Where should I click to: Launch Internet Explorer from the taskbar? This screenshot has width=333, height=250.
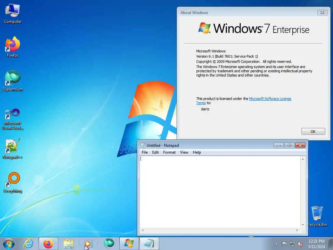tap(28, 243)
